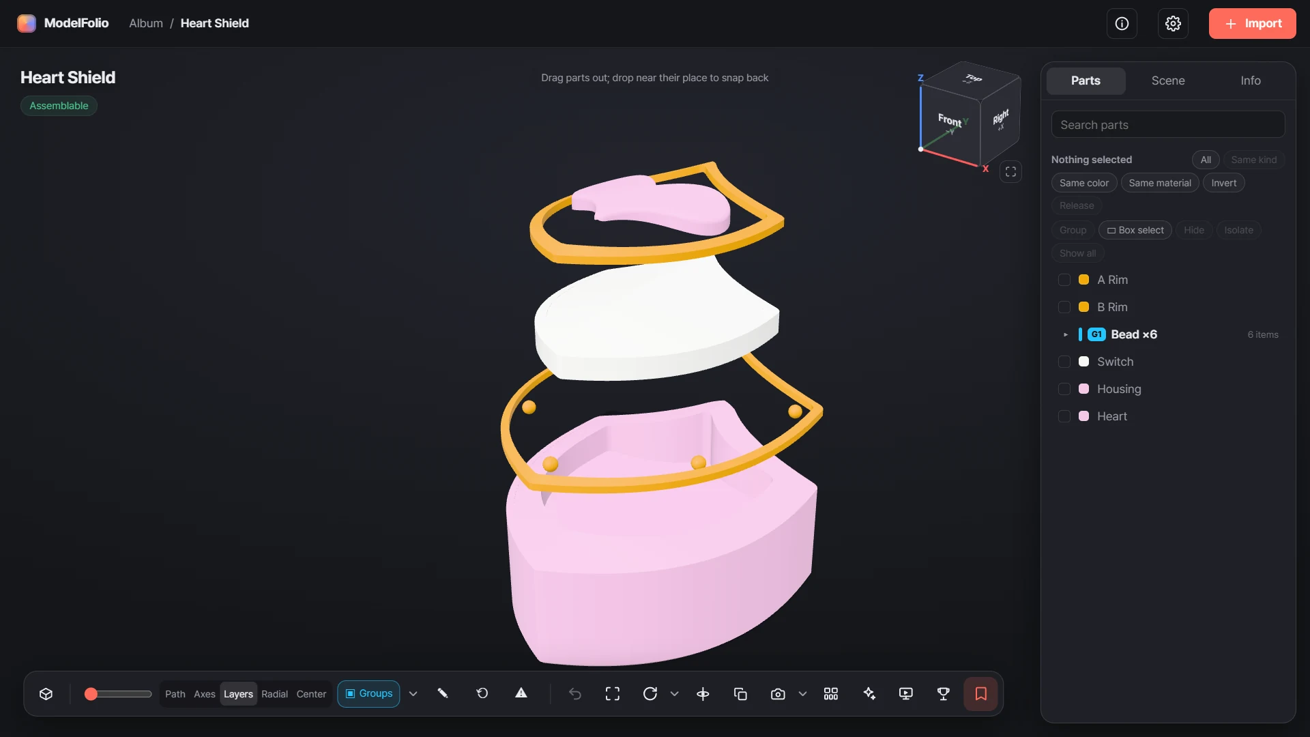Click the cube icon in the bottom toolbar

coord(46,694)
